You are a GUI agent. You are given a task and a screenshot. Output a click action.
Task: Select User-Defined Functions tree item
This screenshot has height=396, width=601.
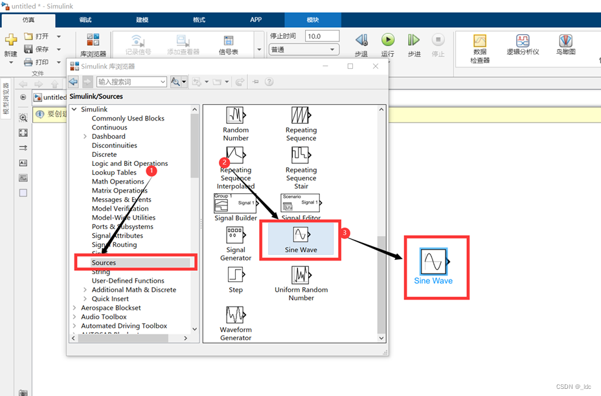tap(128, 281)
